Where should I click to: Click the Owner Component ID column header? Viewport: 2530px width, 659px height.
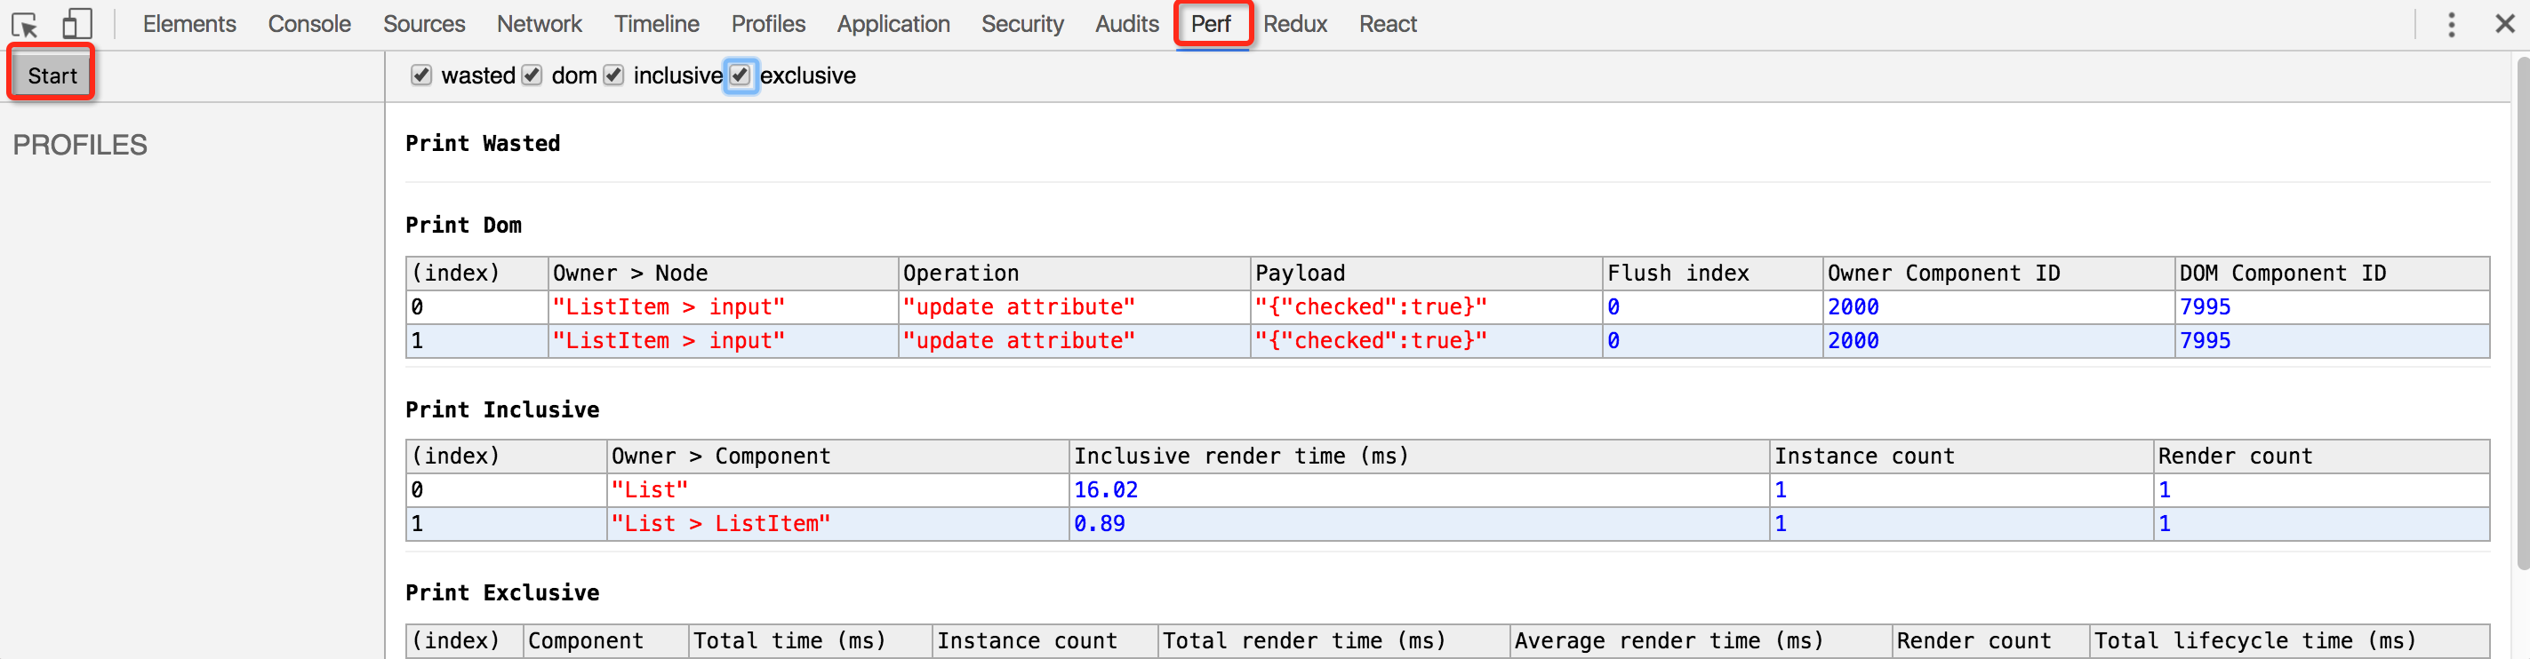pyautogui.click(x=1998, y=274)
